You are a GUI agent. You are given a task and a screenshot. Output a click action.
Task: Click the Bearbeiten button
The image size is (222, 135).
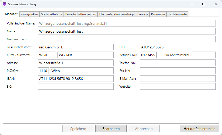[111, 129]
